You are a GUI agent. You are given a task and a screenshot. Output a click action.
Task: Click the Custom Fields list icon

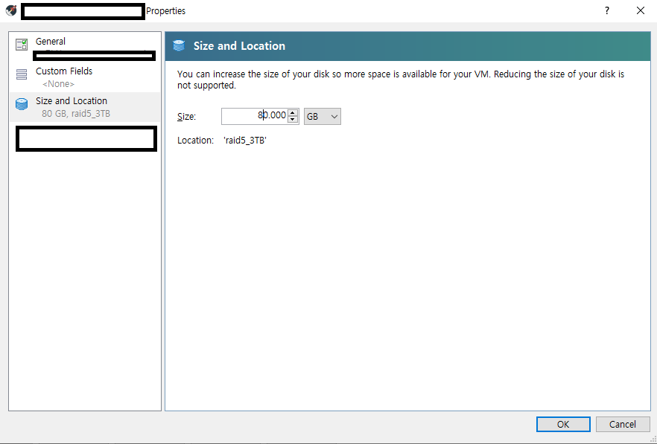click(22, 74)
